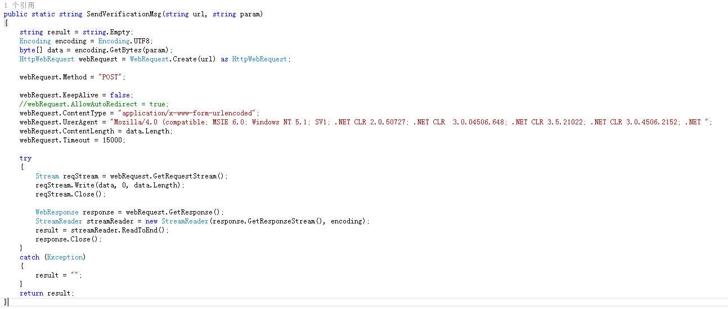
Task: Click the "1 个引用" reference count link
Action: point(19,5)
